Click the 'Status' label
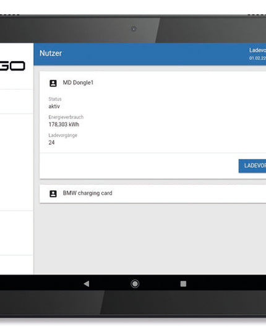266x332 pixels. click(55, 99)
